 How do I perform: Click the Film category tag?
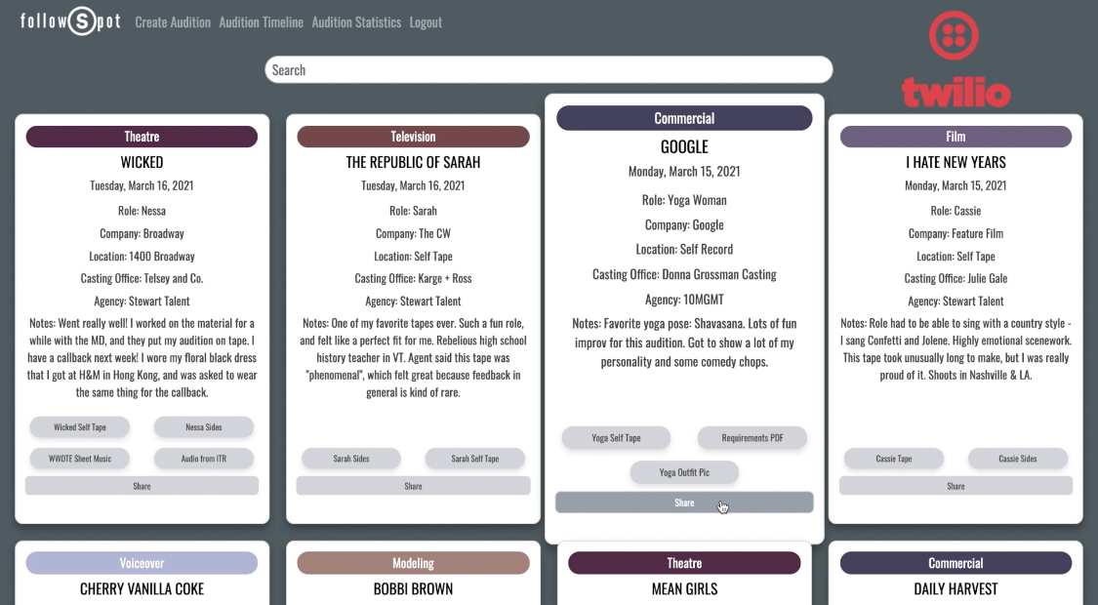click(x=956, y=137)
